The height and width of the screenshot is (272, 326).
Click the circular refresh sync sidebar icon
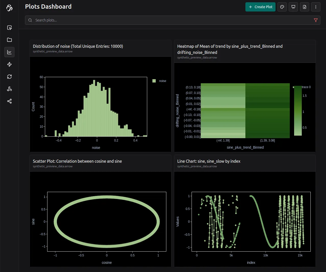point(9,77)
